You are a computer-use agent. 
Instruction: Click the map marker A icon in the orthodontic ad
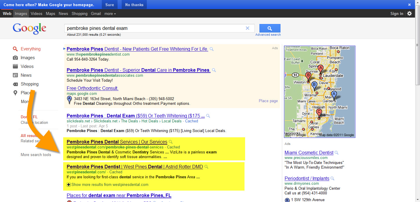click(x=69, y=100)
